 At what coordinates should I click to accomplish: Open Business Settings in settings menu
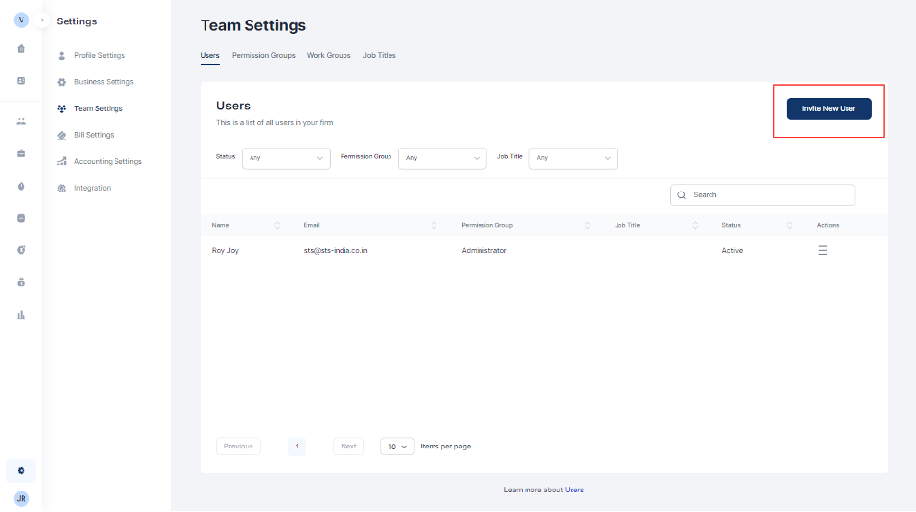[x=104, y=82]
